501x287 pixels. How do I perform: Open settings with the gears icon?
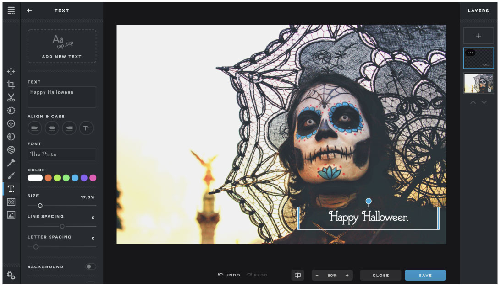(x=11, y=275)
